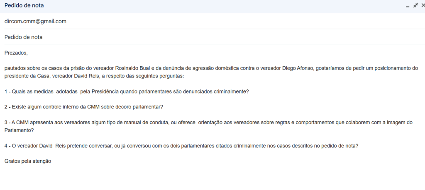Place cursor on the Prezados greeting line
The height and width of the screenshot is (190, 425).
pyautogui.click(x=16, y=53)
